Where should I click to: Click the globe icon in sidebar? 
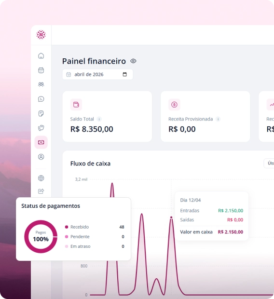pyautogui.click(x=41, y=178)
